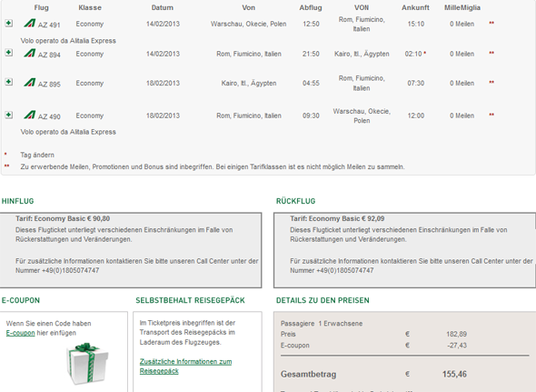Click the red double asterisk on AZ 490 row
The image size is (536, 392).
click(x=491, y=115)
